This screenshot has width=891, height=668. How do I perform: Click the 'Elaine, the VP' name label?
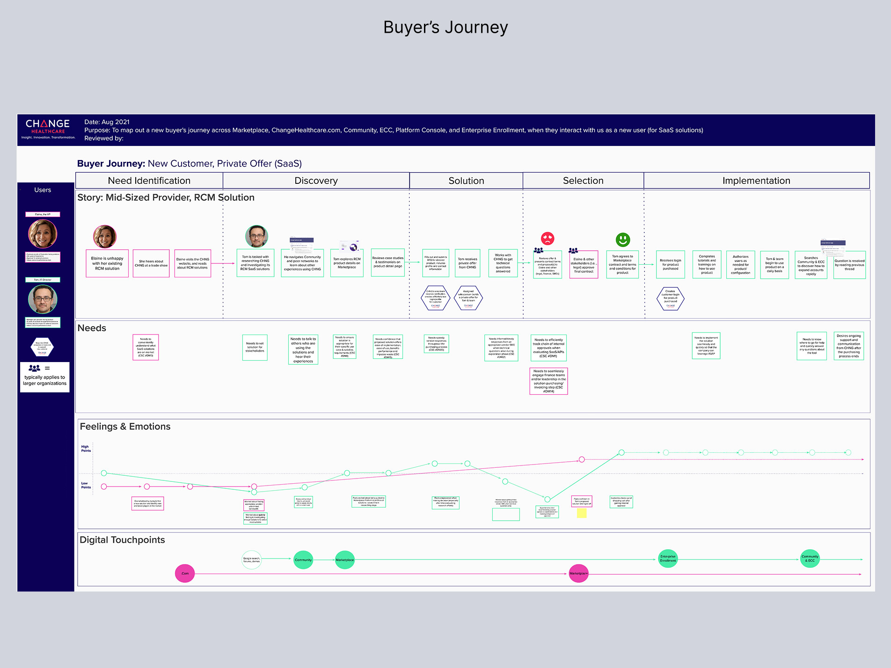pyautogui.click(x=43, y=214)
